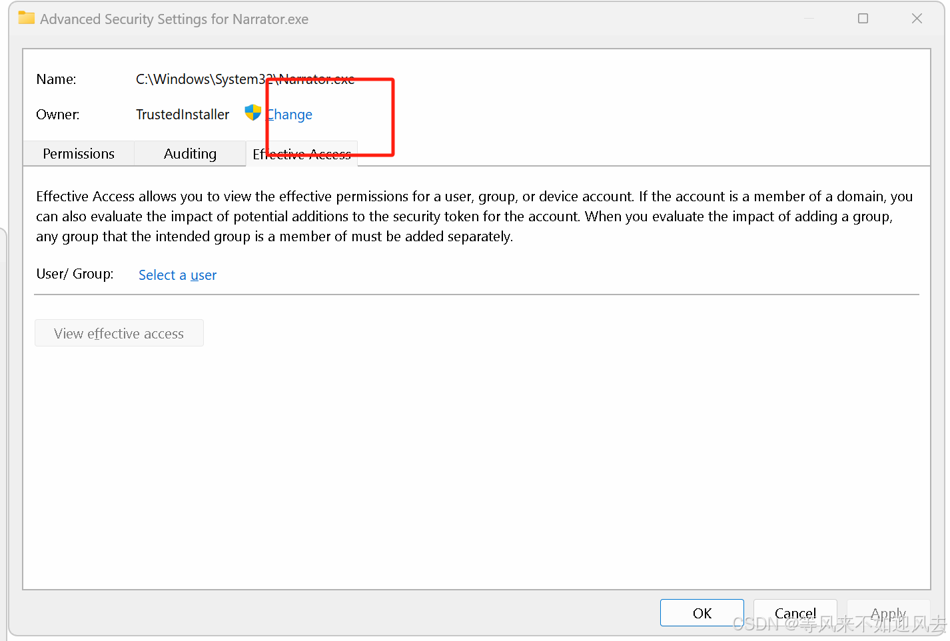Click the Change owner link

click(x=289, y=115)
